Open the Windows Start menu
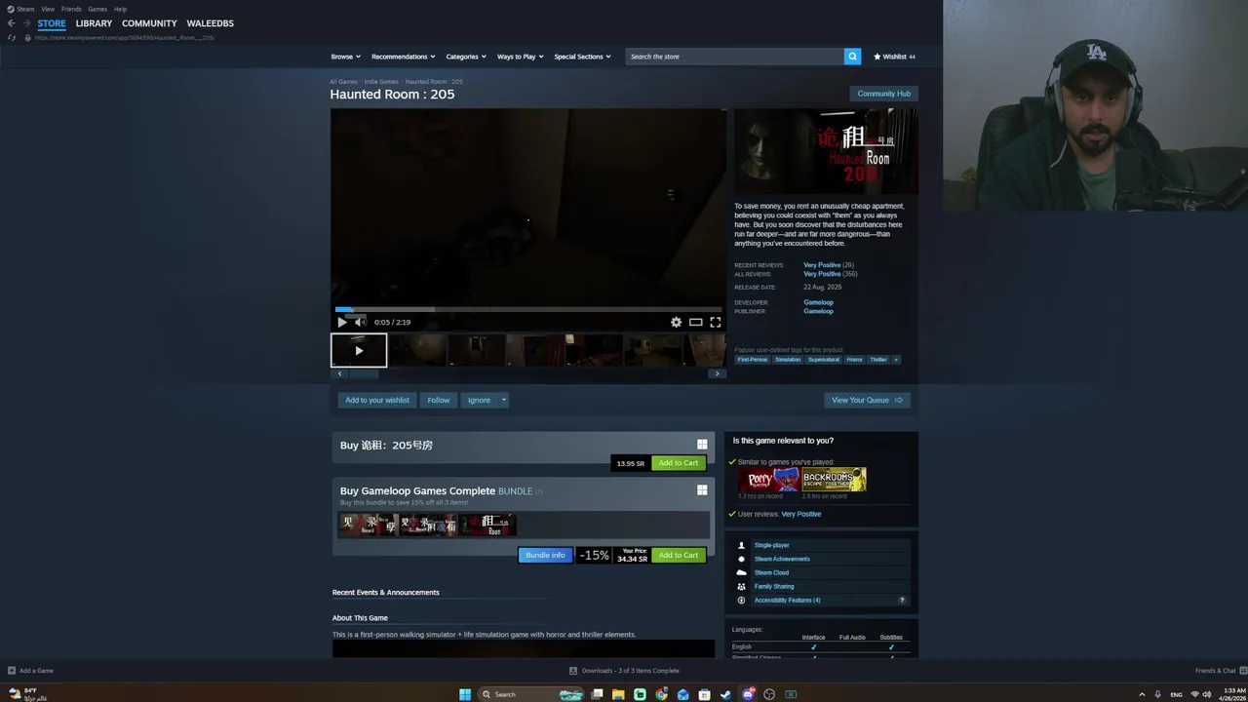The height and width of the screenshot is (702, 1248). (x=465, y=694)
